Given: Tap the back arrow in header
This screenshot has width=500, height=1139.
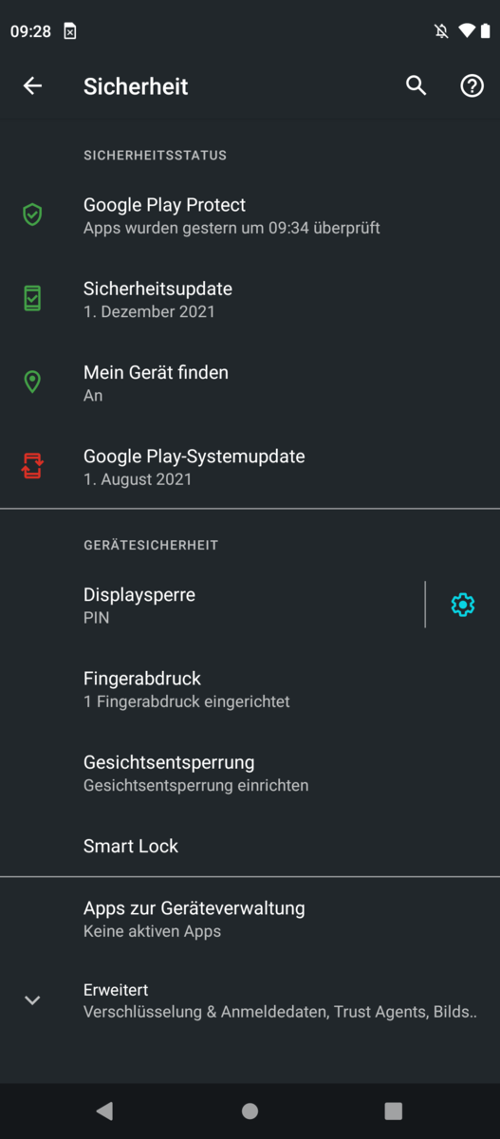Looking at the screenshot, I should coord(32,86).
